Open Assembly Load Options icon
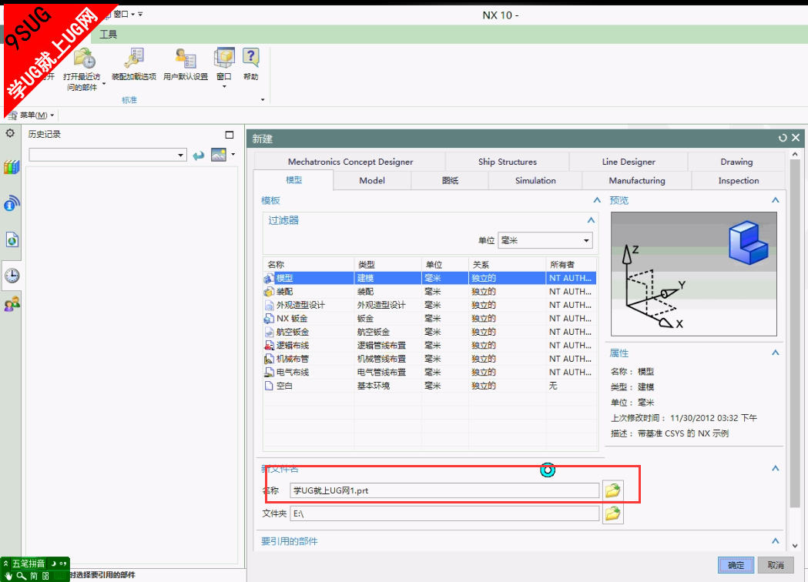Image resolution: width=808 pixels, height=582 pixels. 134,58
